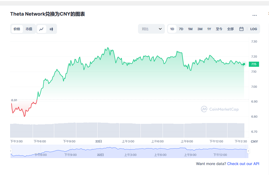The width and height of the screenshot is (269, 175).
Task: Switch to candlestick chart icon
Action: 51,29
